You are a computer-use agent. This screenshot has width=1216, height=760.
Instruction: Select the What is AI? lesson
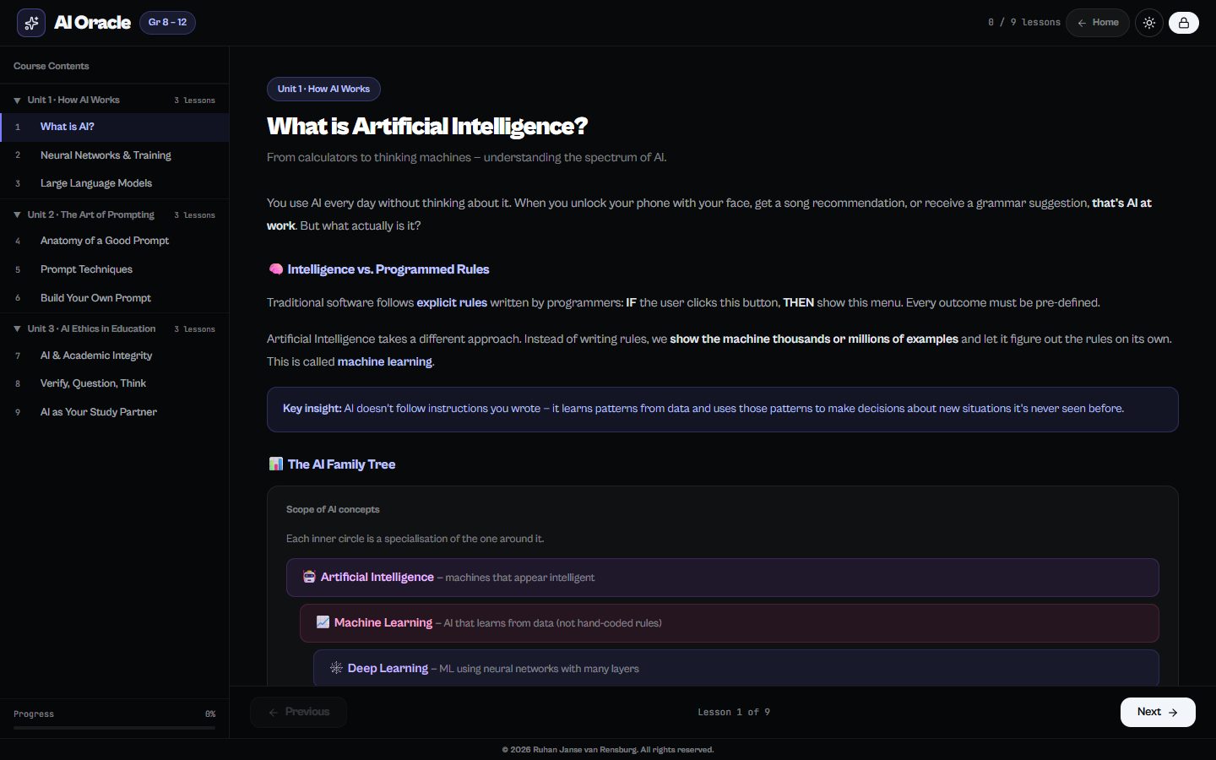[114, 127]
